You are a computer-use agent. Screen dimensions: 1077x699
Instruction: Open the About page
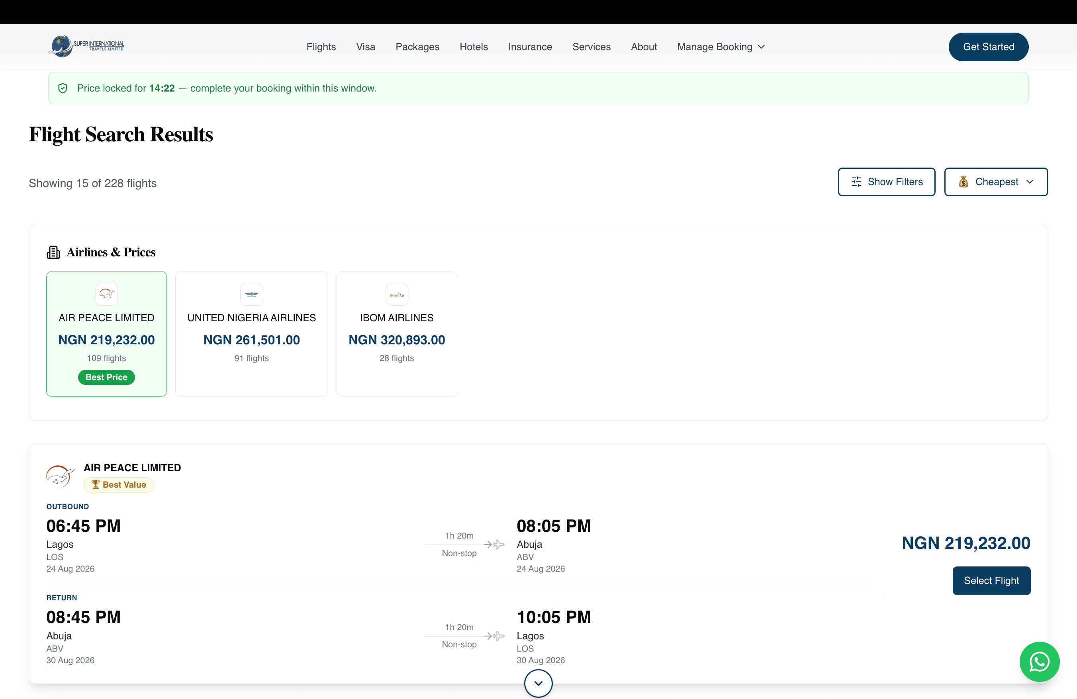(x=644, y=47)
